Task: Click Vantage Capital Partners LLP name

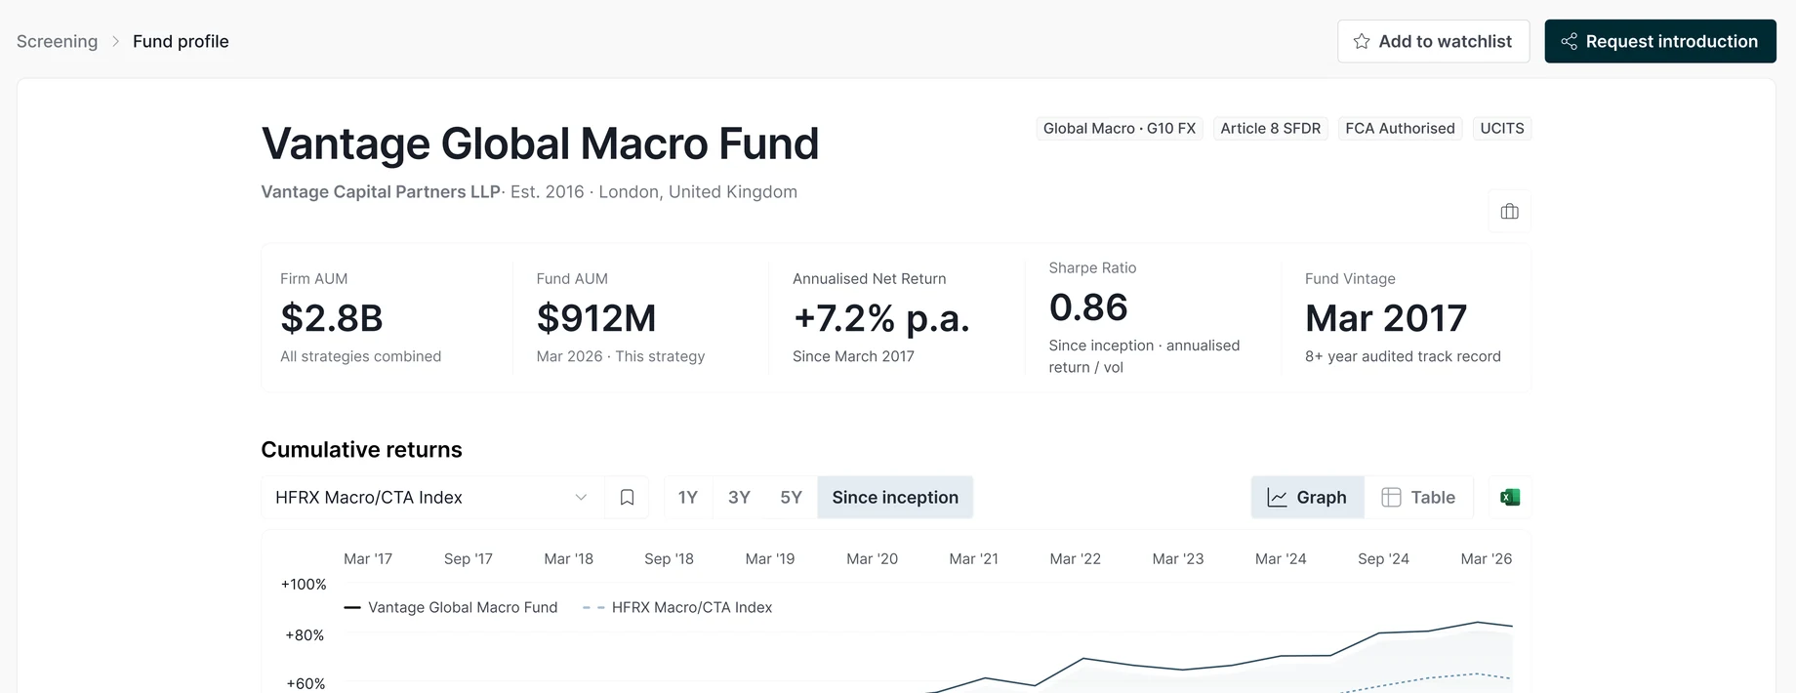Action: (381, 192)
